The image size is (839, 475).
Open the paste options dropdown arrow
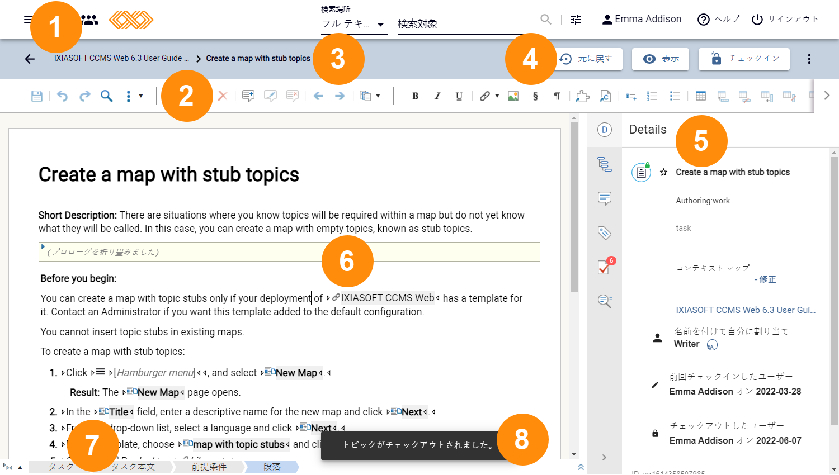click(378, 96)
